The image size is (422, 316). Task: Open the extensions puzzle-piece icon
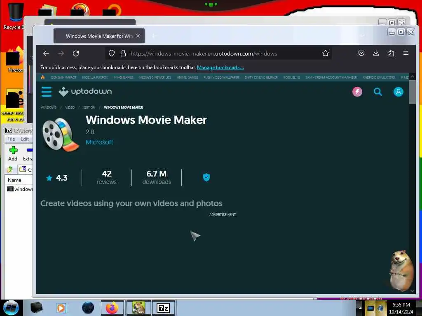(x=391, y=53)
